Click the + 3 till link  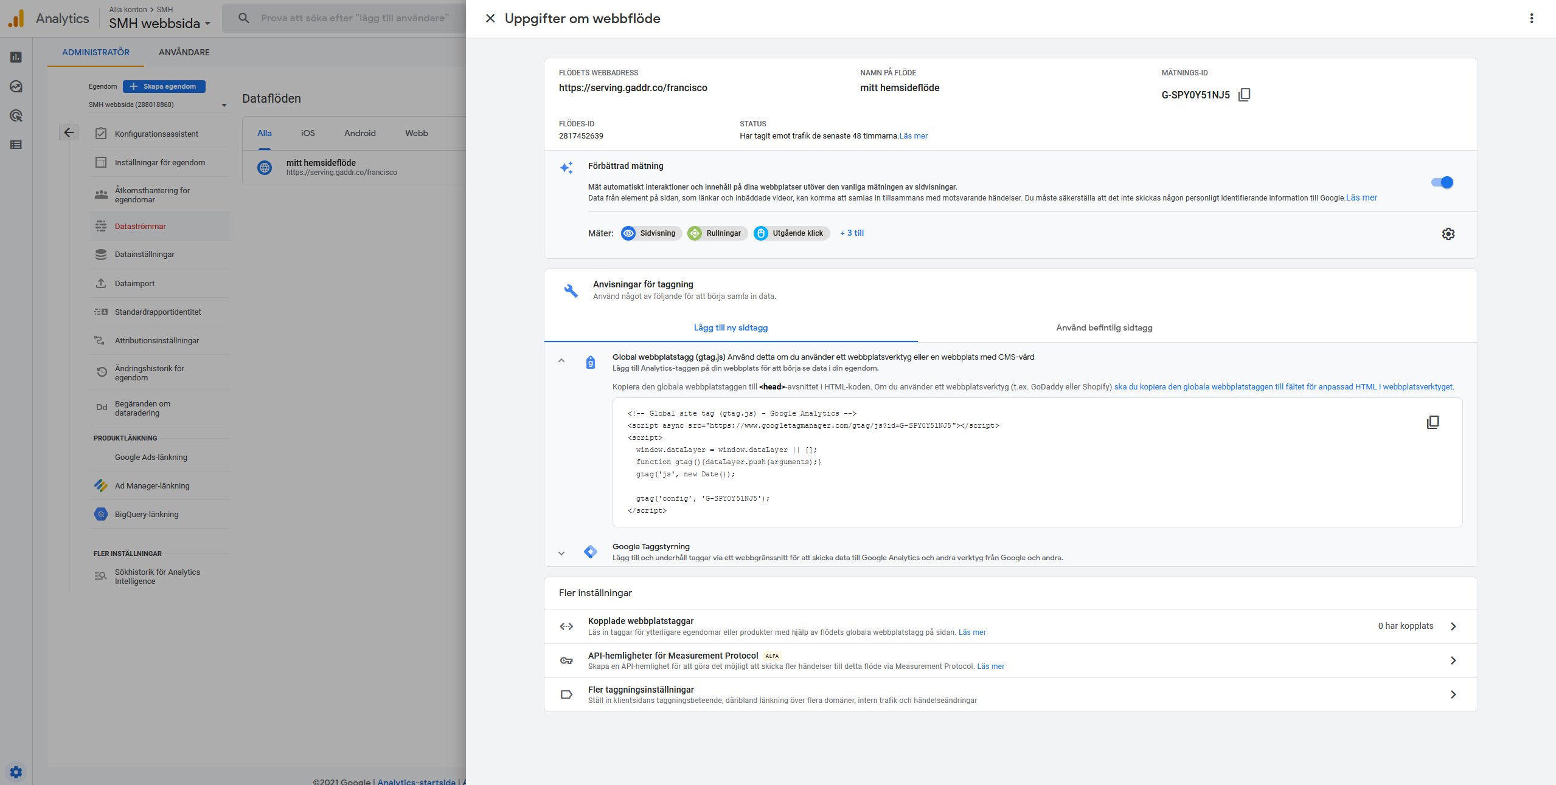click(x=852, y=233)
